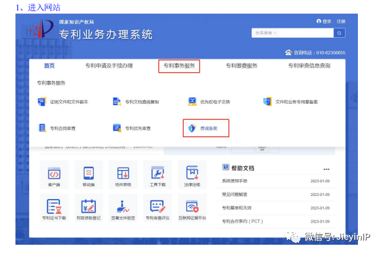Open 文件和业务专用章备案 service icon

click(267, 101)
